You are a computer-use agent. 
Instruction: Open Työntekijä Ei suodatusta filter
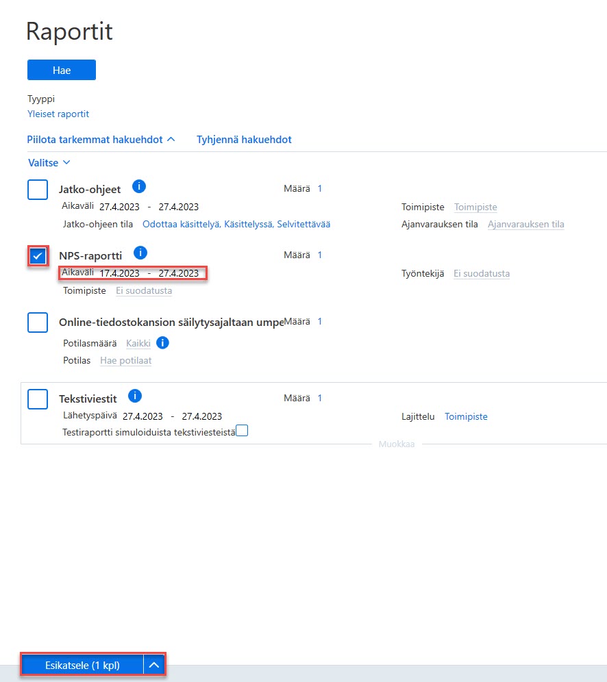click(482, 274)
